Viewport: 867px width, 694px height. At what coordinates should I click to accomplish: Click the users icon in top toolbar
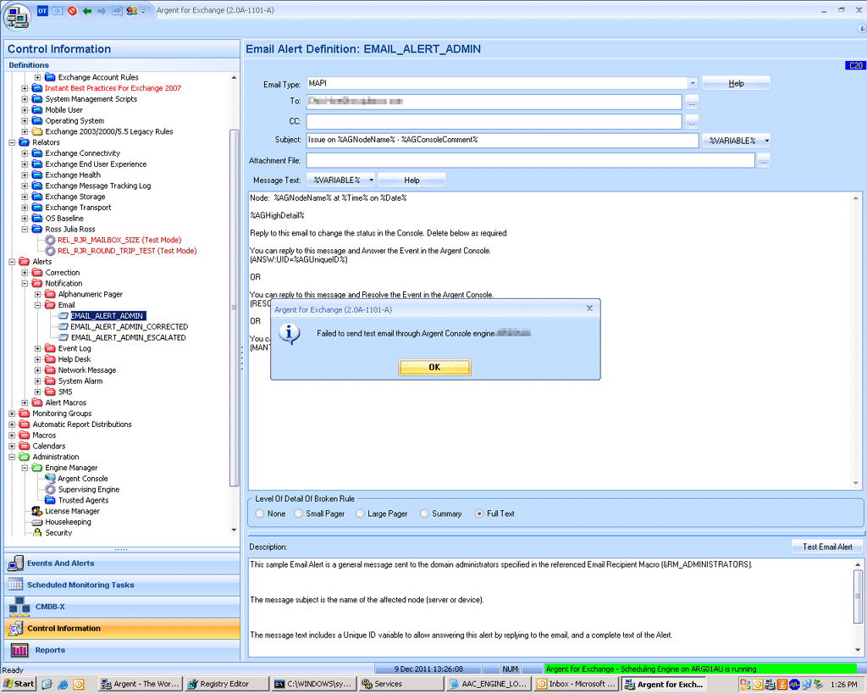[x=131, y=11]
